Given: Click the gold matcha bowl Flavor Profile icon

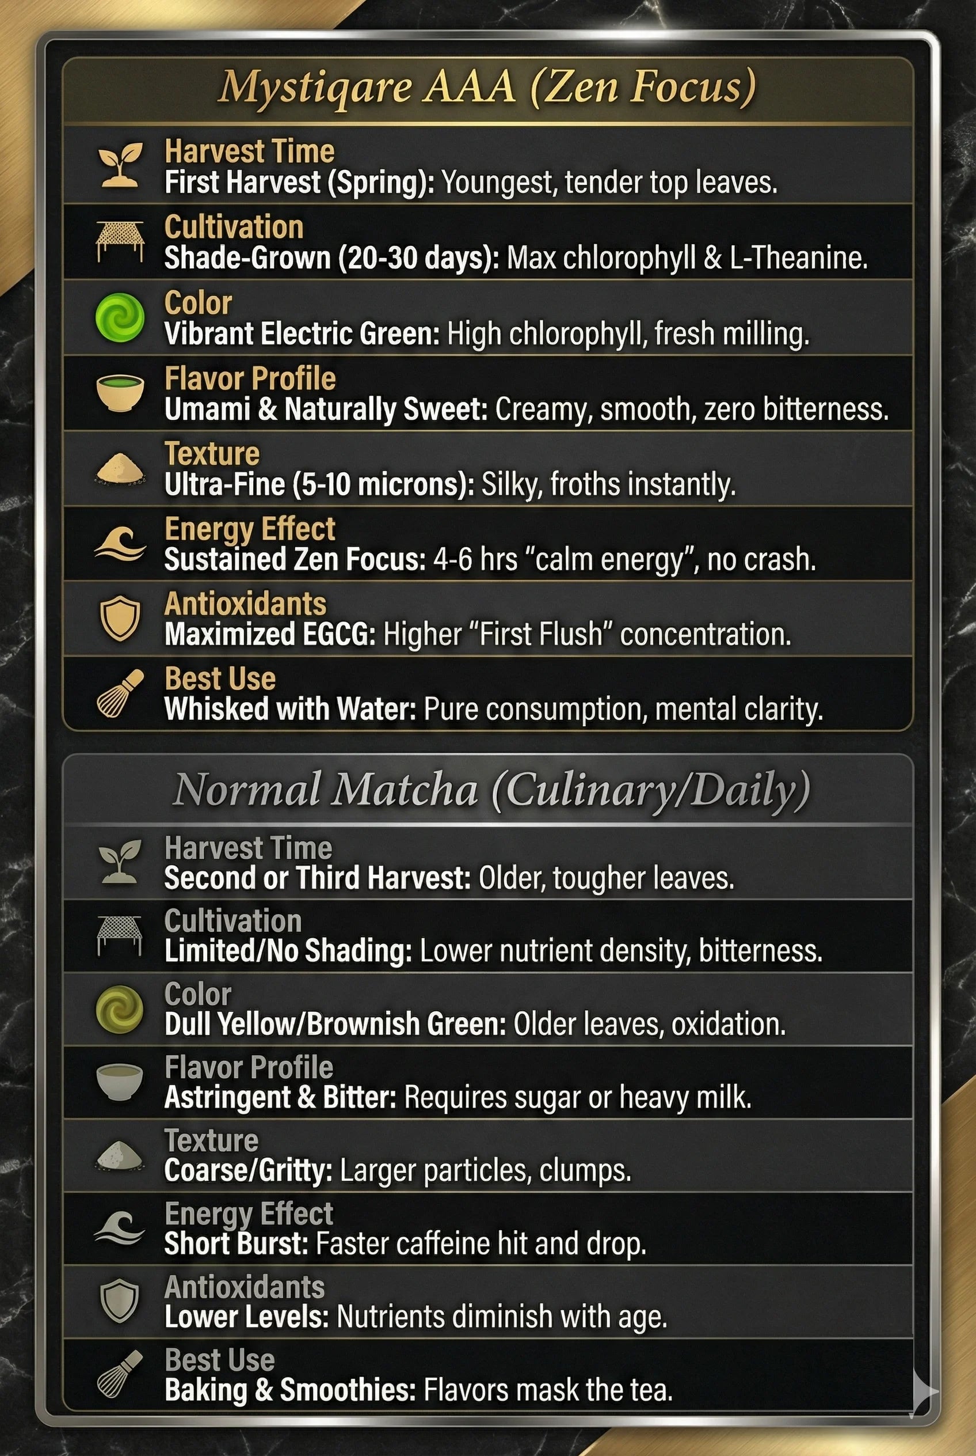Looking at the screenshot, I should 120,392.
